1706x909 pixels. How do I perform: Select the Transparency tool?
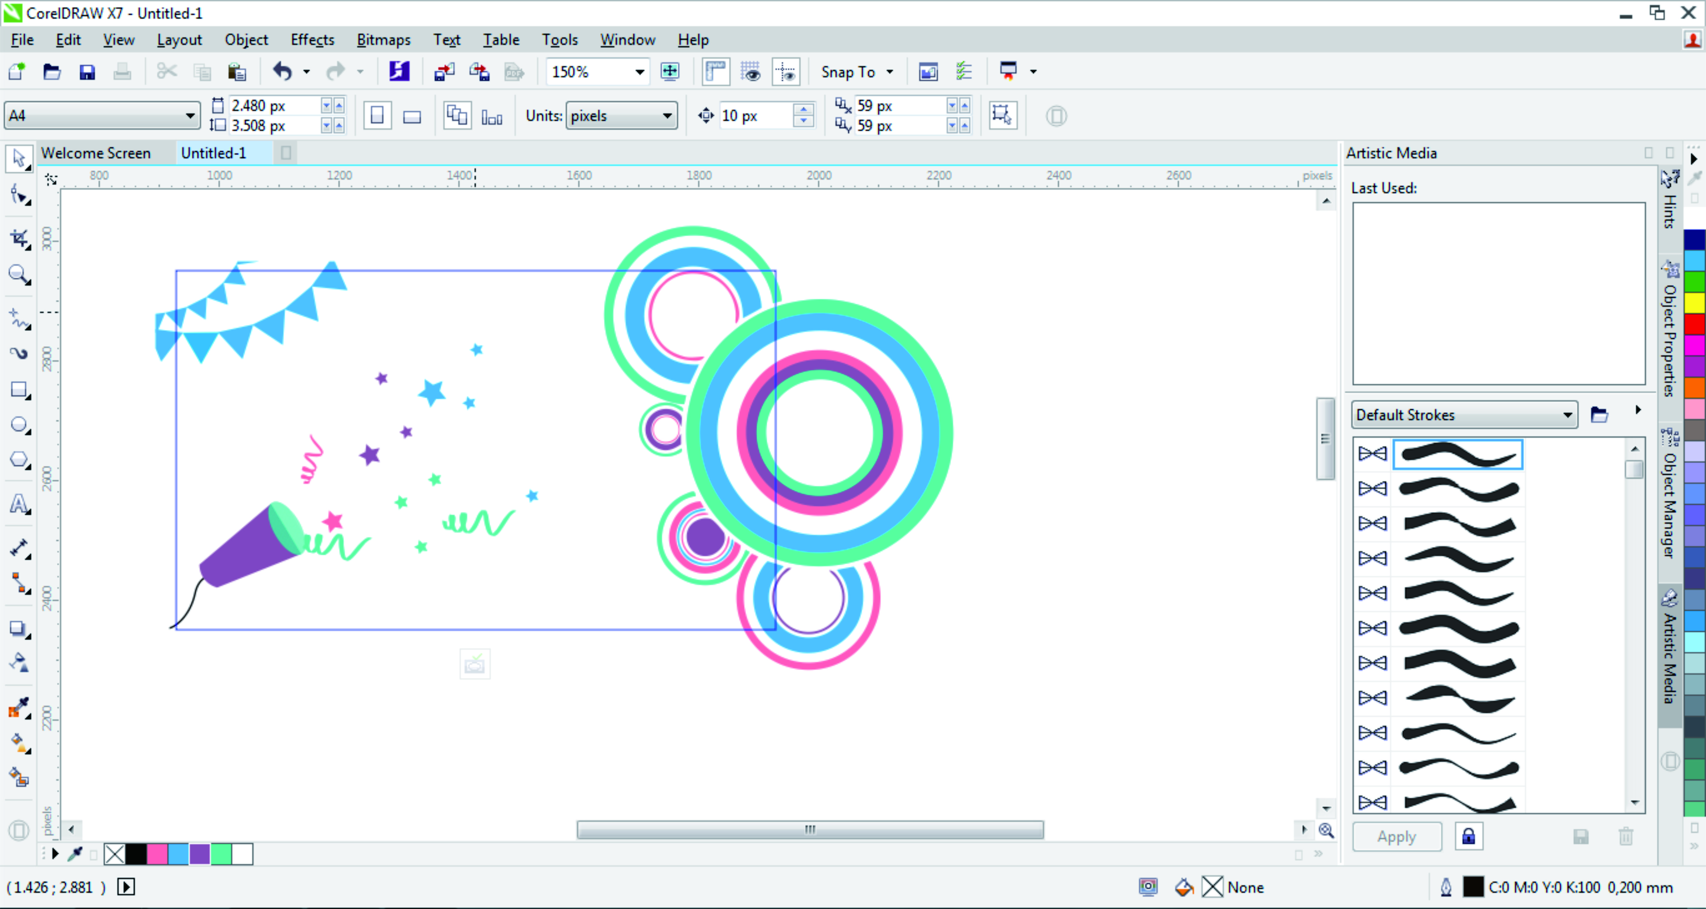[20, 662]
